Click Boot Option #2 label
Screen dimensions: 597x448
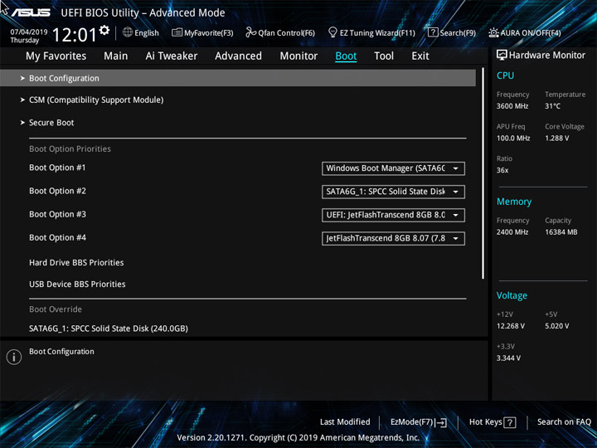click(57, 191)
